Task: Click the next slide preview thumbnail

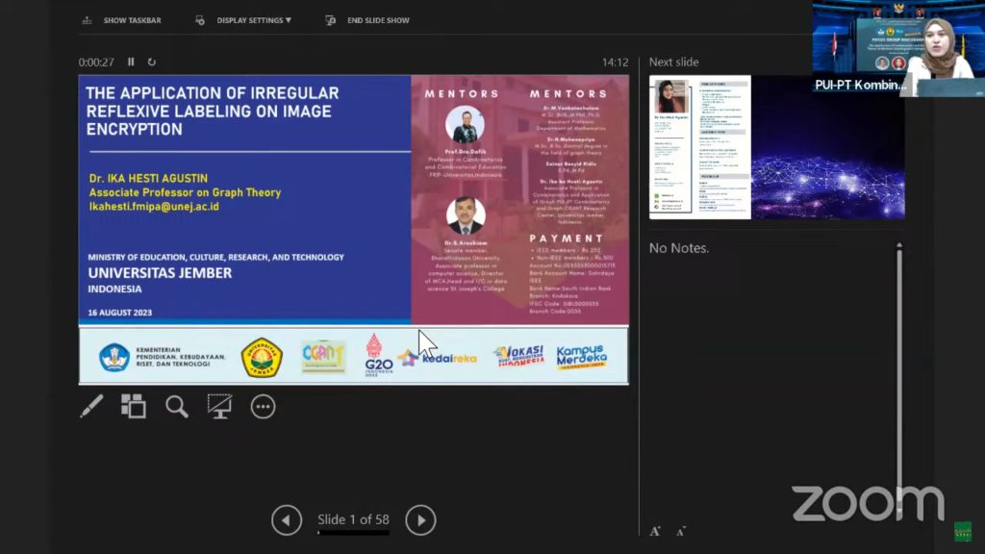Action: (x=776, y=147)
